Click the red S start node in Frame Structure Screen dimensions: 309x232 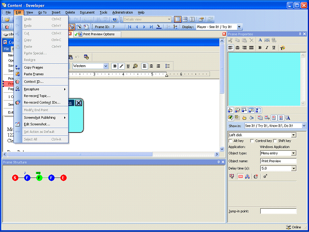pyautogui.click(x=15, y=178)
